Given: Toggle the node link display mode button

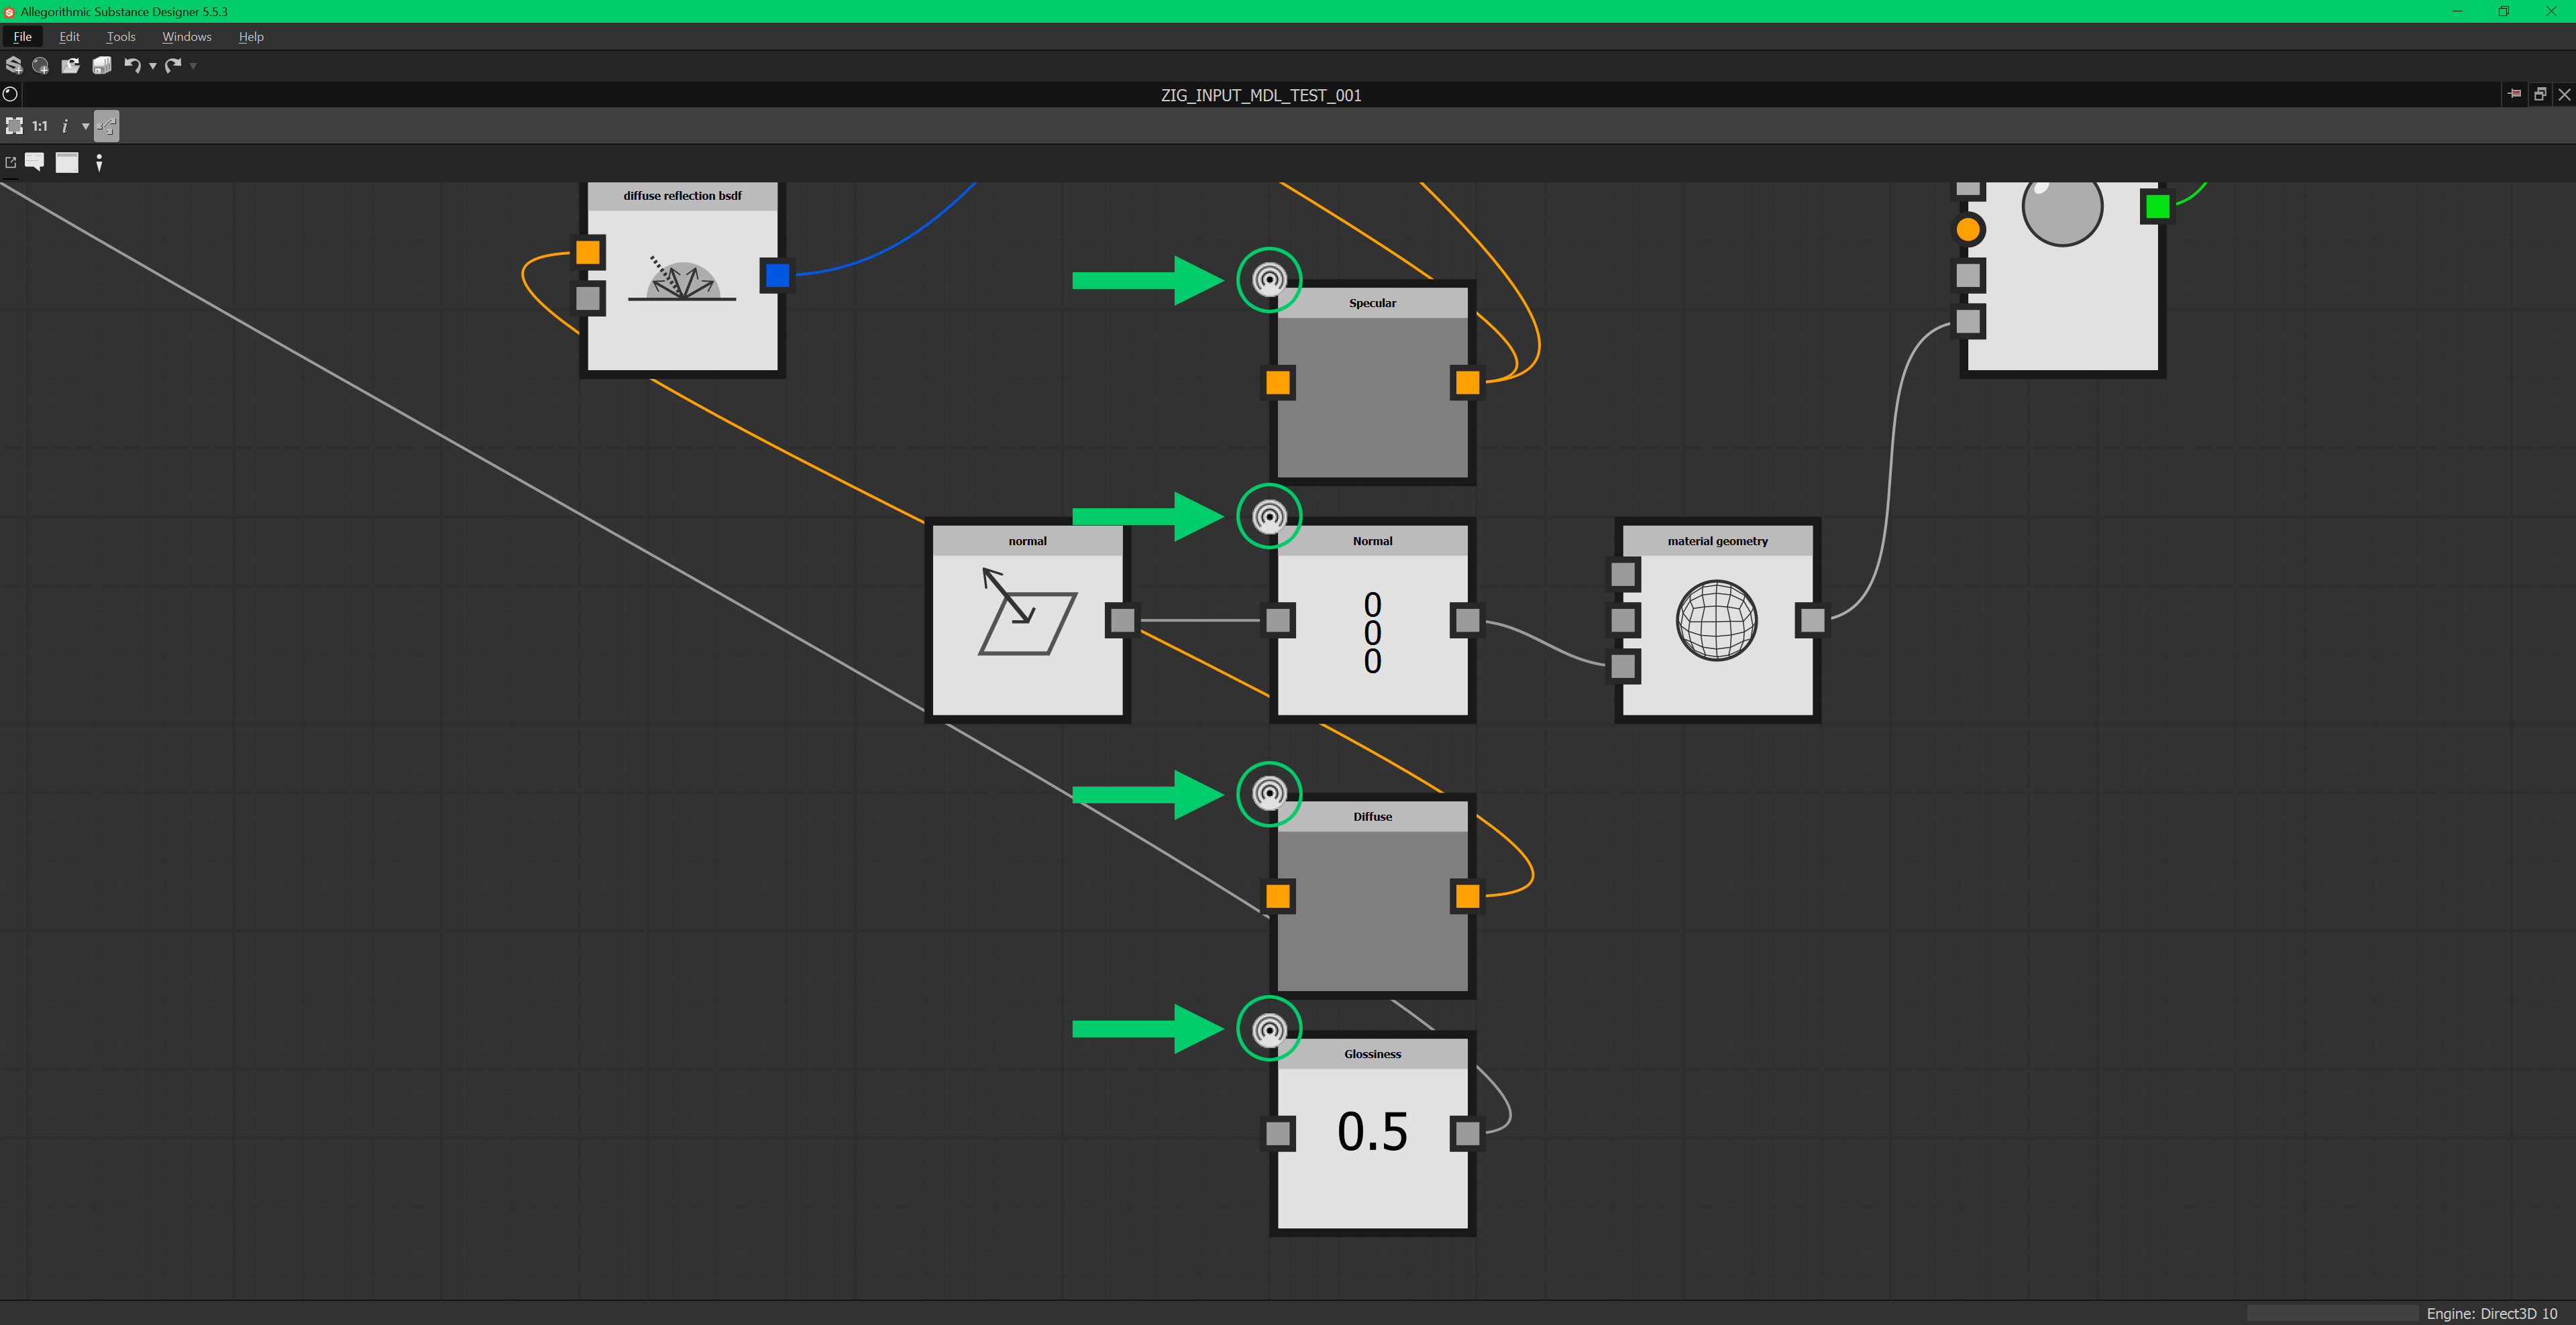Looking at the screenshot, I should pos(107,126).
